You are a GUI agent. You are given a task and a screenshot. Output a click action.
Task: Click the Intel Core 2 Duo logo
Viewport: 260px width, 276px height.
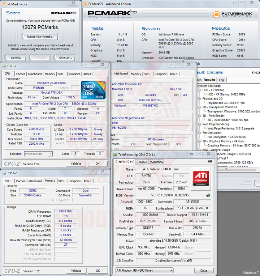(x=93, y=90)
